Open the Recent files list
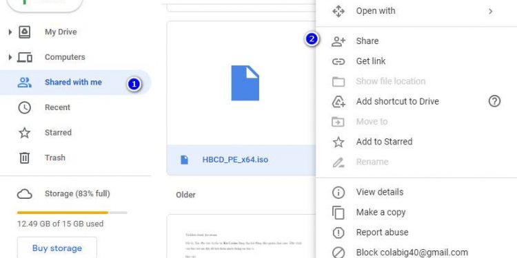 [x=57, y=107]
